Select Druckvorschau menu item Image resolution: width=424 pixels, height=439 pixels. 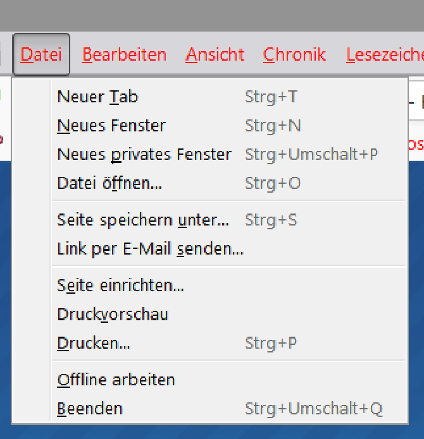click(113, 315)
